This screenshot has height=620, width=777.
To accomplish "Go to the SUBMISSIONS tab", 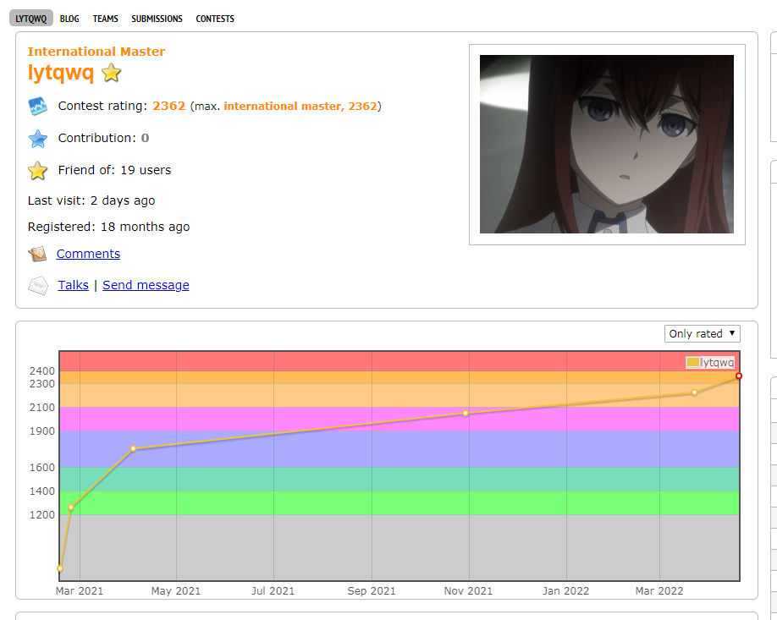I will click(157, 19).
